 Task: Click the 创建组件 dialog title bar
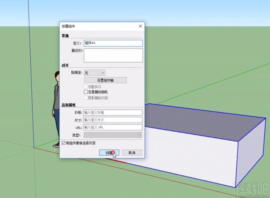82,26
